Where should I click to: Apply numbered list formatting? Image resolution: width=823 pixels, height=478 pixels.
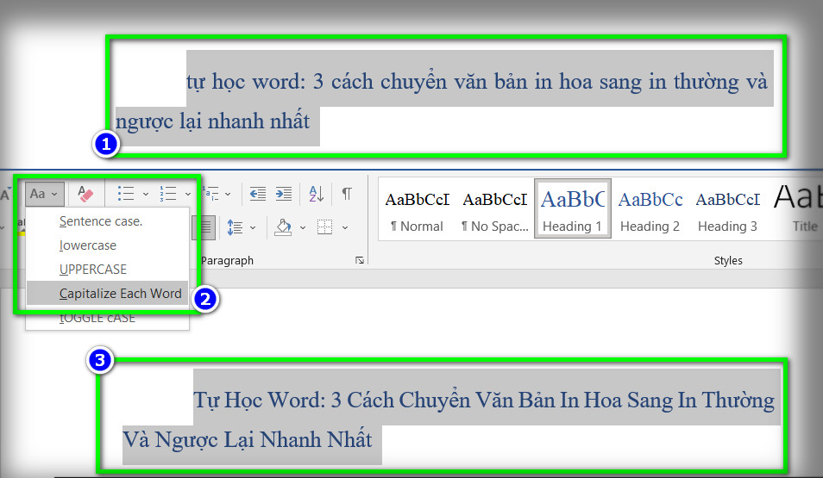tap(168, 194)
